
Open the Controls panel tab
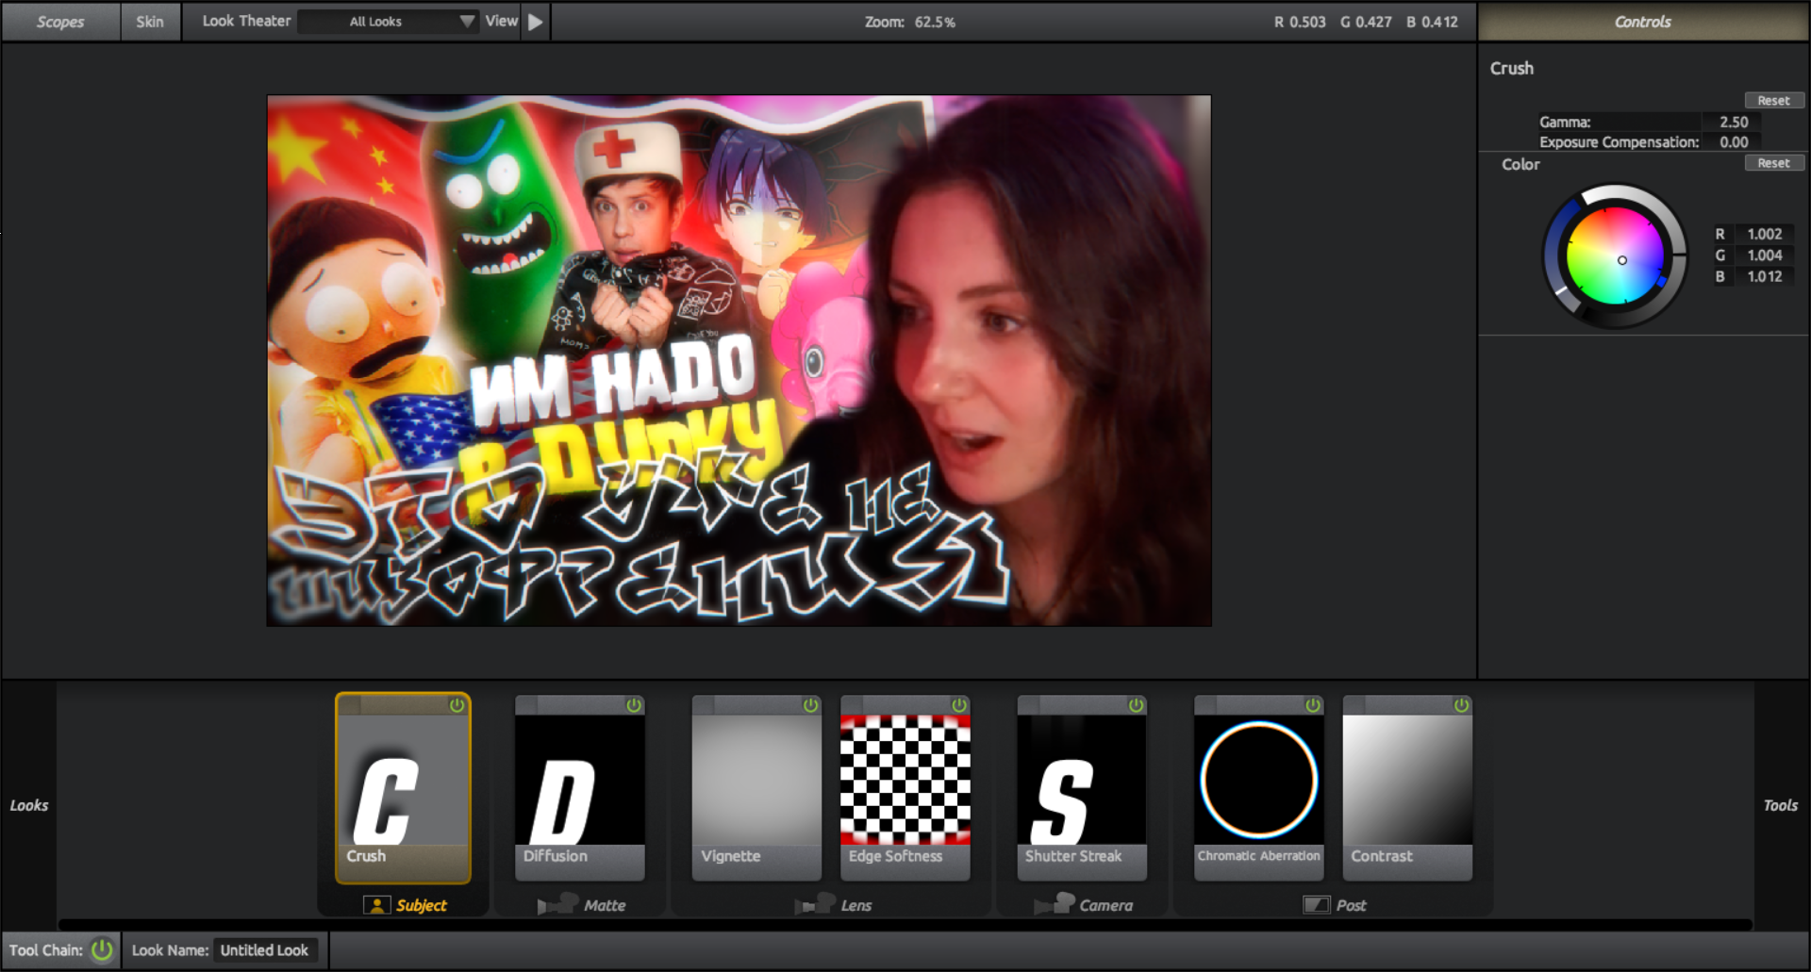tap(1642, 22)
